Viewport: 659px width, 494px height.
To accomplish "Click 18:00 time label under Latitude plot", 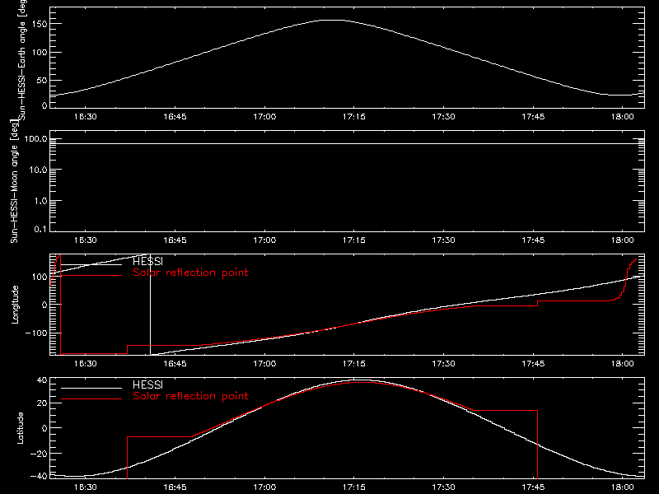I will [x=623, y=487].
